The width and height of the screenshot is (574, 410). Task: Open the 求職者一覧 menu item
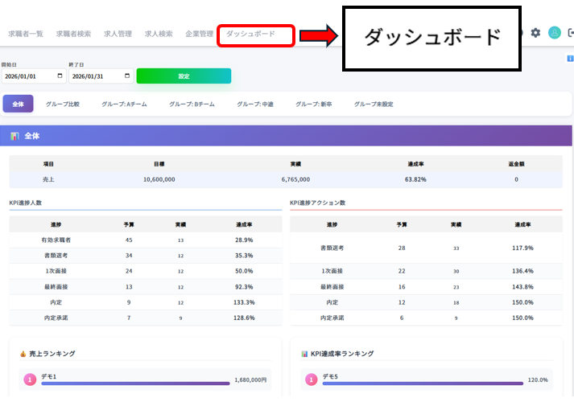tap(26, 34)
